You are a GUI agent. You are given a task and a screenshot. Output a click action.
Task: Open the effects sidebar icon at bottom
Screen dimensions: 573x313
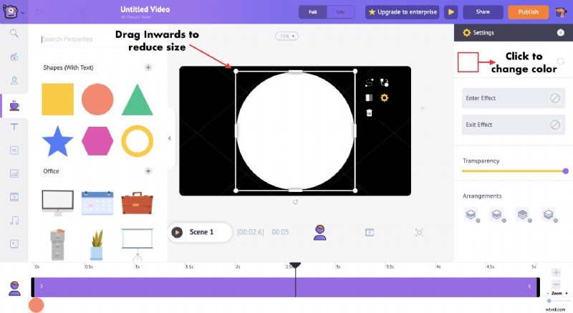tap(14, 244)
